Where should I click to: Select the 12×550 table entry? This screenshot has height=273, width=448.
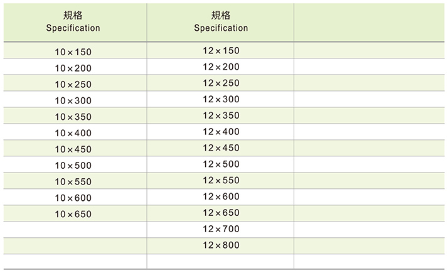[221, 181]
